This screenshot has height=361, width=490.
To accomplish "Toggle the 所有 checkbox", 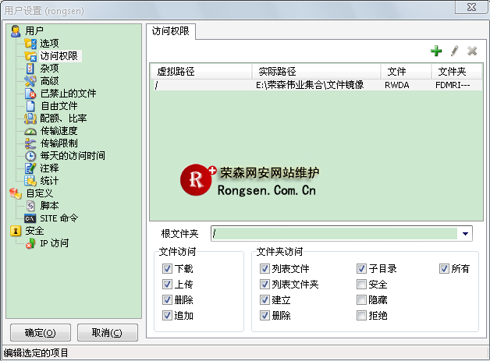I will tap(444, 269).
